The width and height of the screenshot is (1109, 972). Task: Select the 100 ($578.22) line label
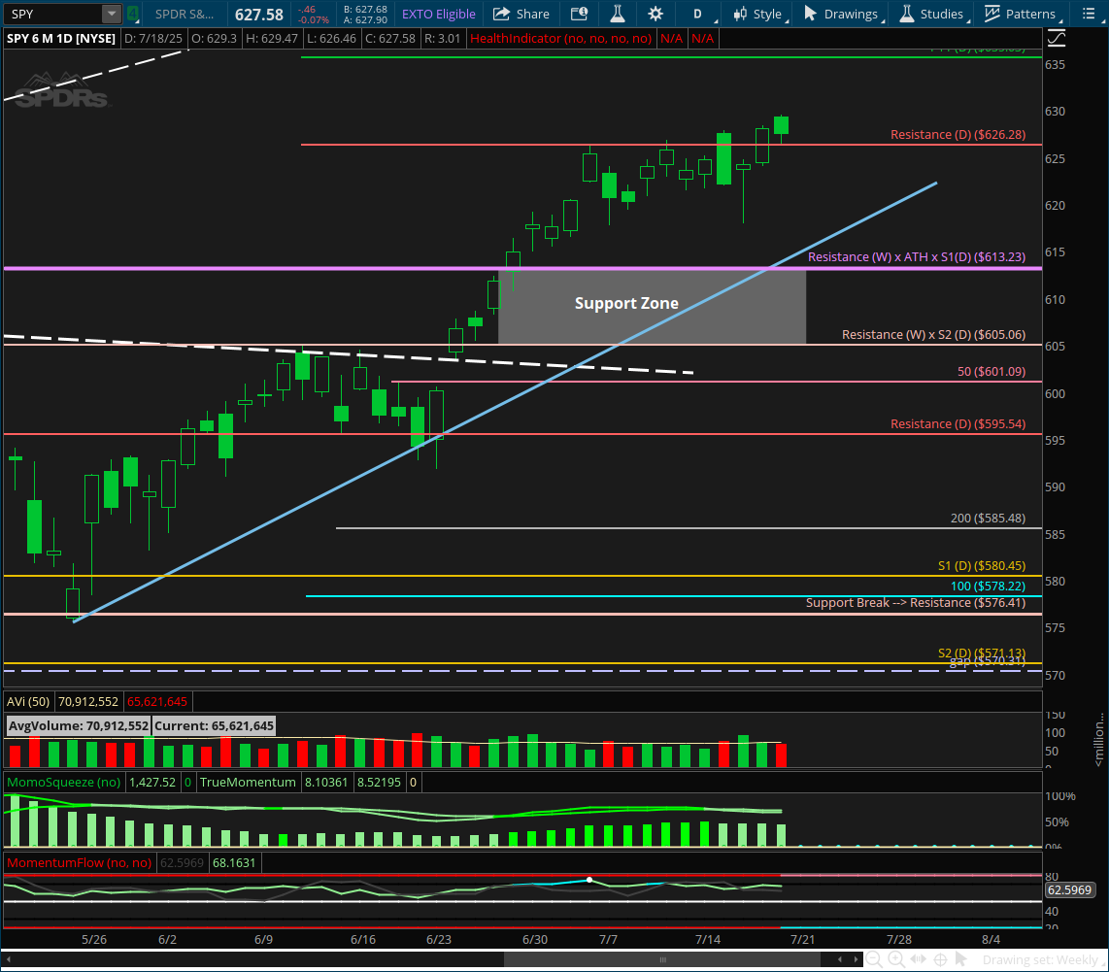pyautogui.click(x=988, y=586)
